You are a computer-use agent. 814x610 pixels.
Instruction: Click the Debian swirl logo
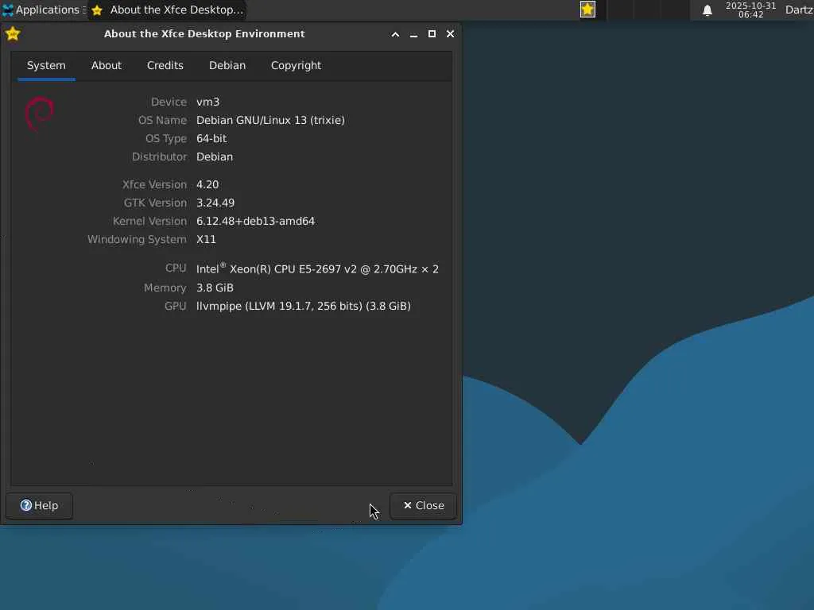click(x=40, y=114)
